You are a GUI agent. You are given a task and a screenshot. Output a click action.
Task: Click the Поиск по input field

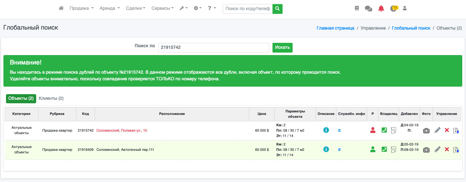click(213, 48)
